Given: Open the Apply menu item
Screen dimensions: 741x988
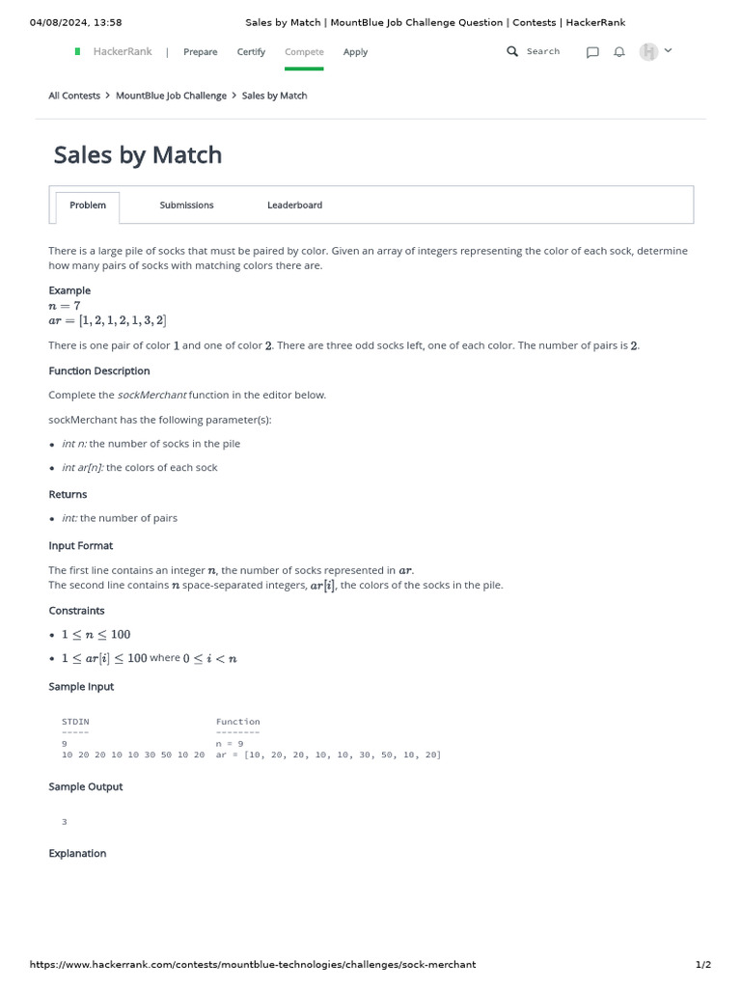Looking at the screenshot, I should pyautogui.click(x=355, y=52).
